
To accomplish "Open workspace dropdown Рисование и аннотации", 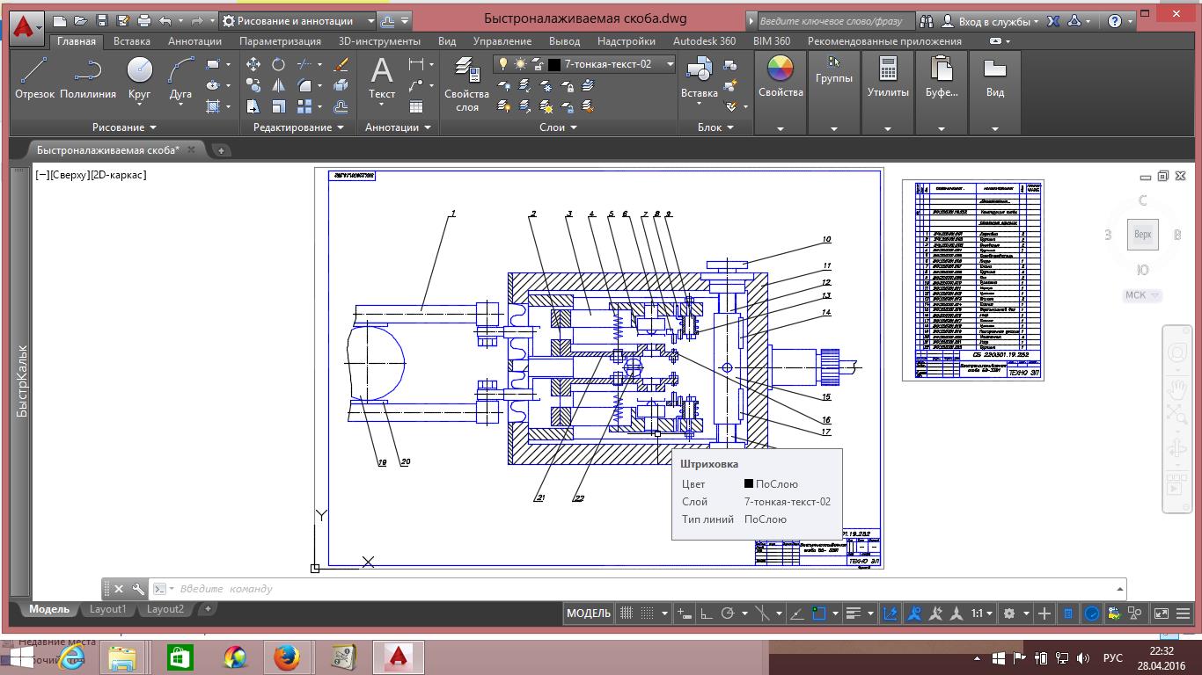I will point(297,20).
